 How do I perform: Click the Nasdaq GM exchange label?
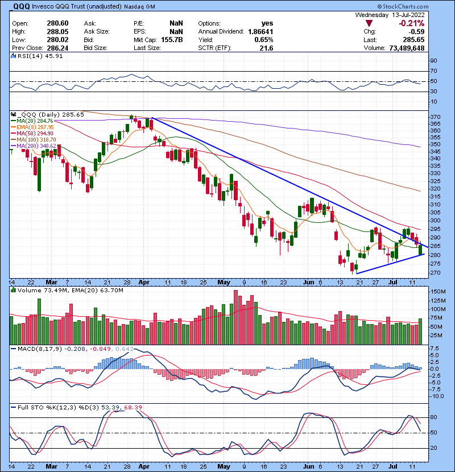tap(139, 7)
